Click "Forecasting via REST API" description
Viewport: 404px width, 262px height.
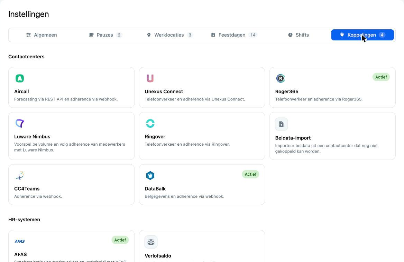click(66, 99)
